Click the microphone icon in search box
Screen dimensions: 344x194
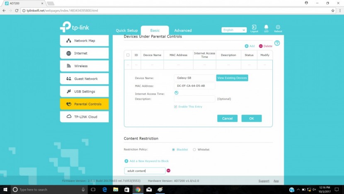click(x=83, y=189)
